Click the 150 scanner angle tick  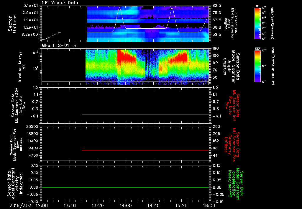click(216, 56)
